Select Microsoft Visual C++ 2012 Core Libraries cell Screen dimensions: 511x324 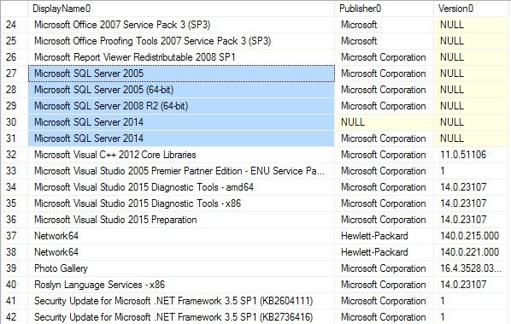coord(181,155)
